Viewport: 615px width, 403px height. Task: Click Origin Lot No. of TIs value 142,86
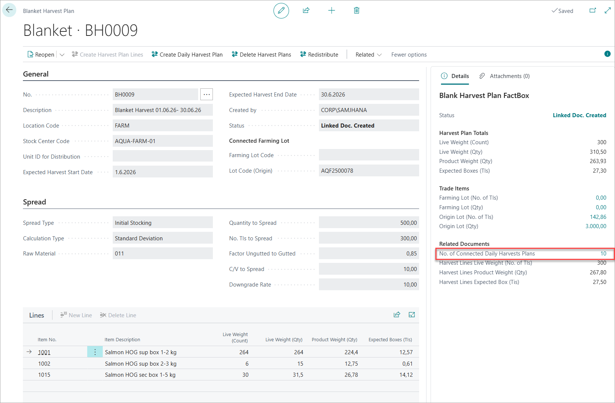[598, 217]
